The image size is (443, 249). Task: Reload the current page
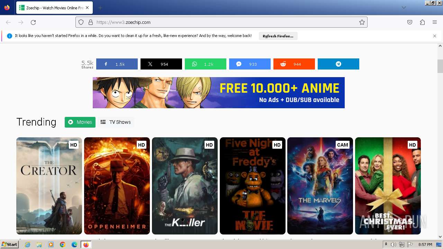33,22
